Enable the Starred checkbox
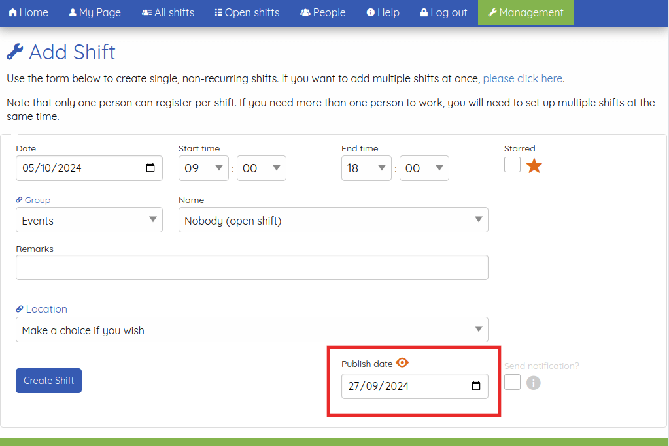 click(x=512, y=165)
